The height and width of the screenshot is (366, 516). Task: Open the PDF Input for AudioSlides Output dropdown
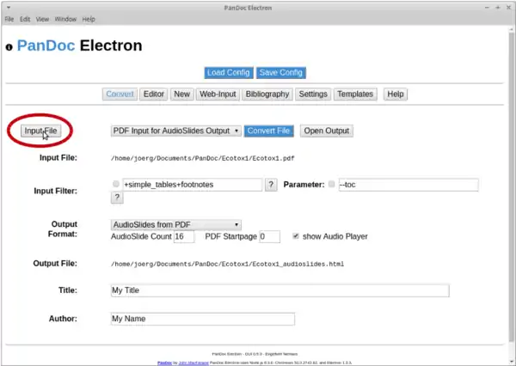click(x=175, y=131)
